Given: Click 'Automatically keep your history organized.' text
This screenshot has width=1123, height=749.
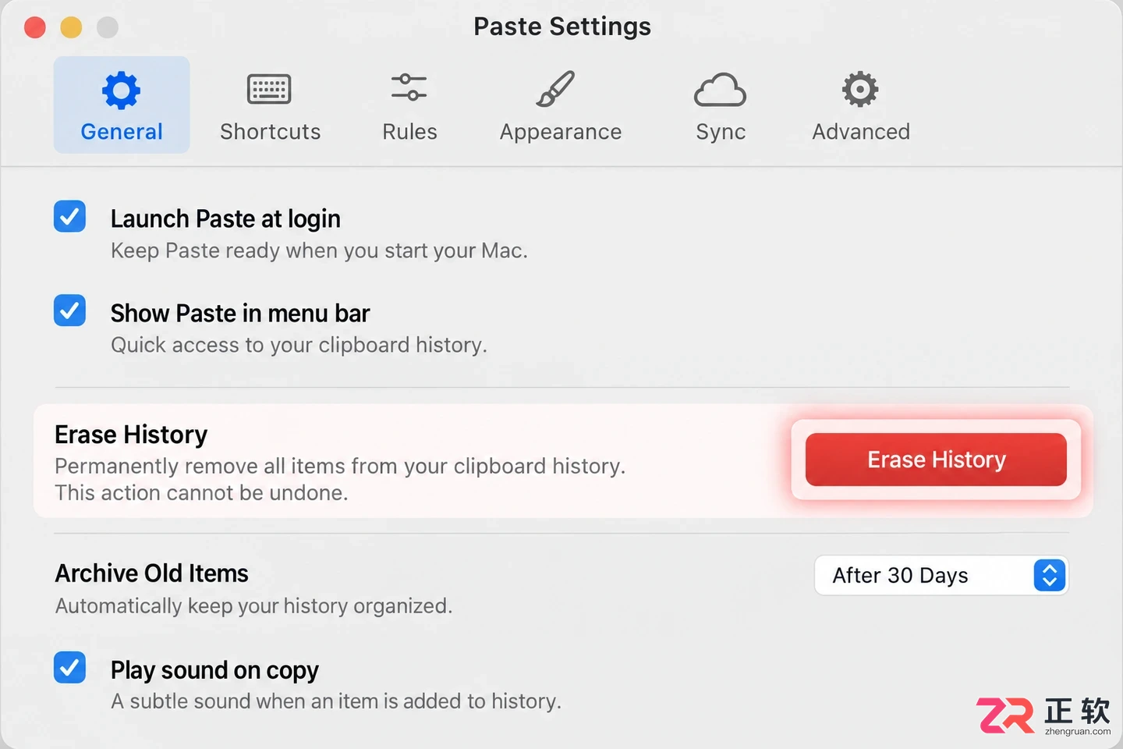Looking at the screenshot, I should coord(254,606).
